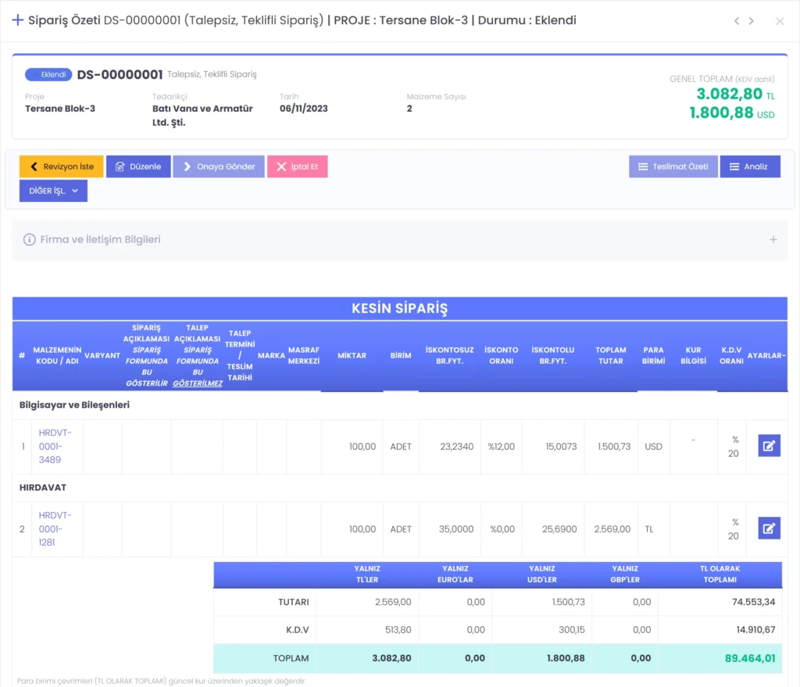Viewport: 800px width, 687px height.
Task: Click the %12,00 discount cell
Action: pos(501,447)
